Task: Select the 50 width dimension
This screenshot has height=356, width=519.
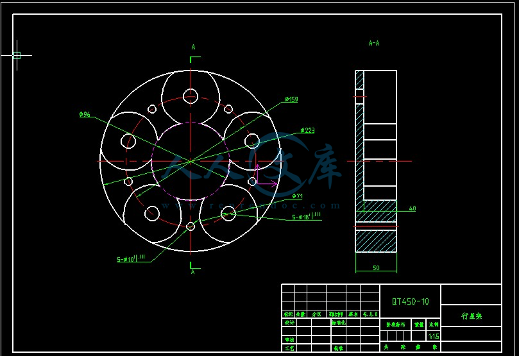Action: point(375,266)
